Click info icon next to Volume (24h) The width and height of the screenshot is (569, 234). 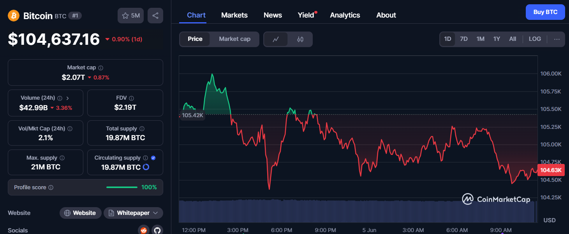tap(60, 98)
